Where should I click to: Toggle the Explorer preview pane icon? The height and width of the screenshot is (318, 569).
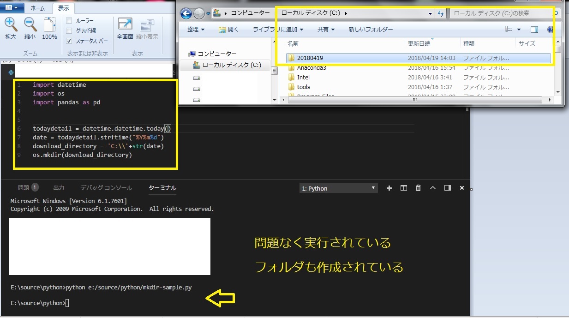pyautogui.click(x=534, y=30)
